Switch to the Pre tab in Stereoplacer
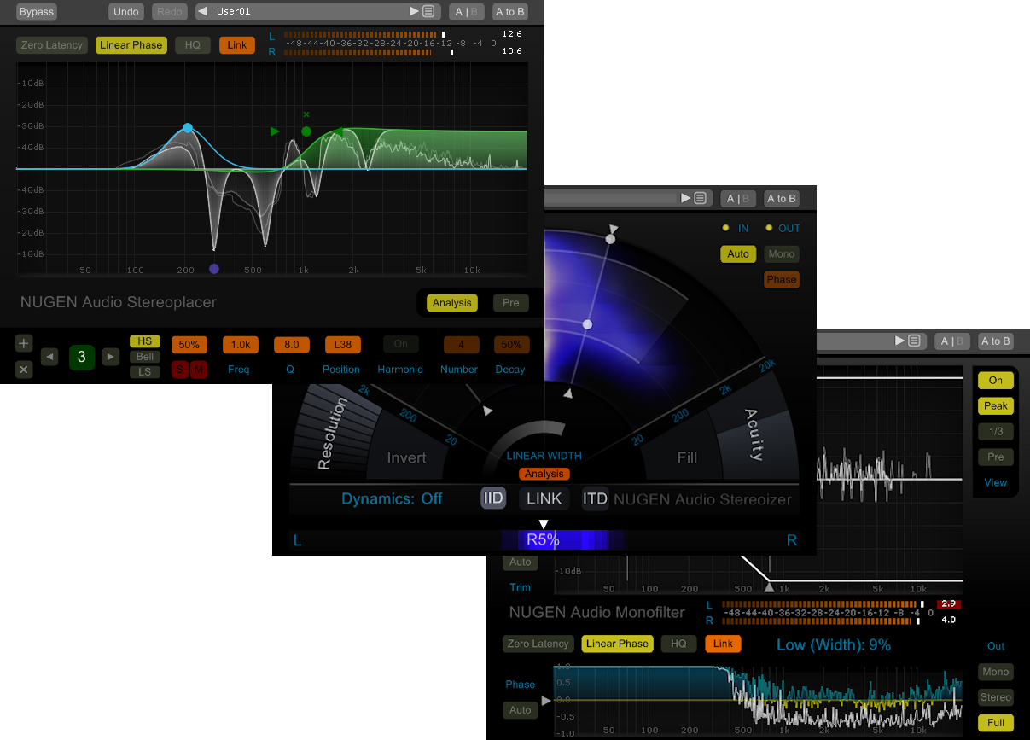 pos(510,302)
